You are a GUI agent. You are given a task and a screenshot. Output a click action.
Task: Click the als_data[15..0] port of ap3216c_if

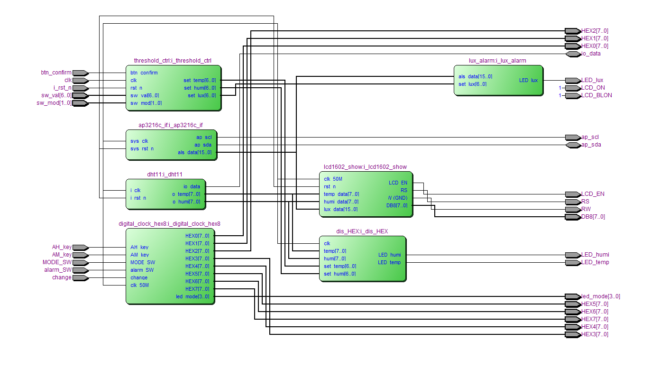click(x=195, y=153)
